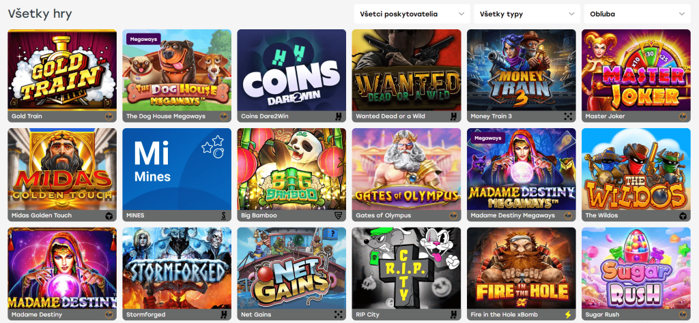Click shield provider icon on Big Bamboo
Viewport: 699px width, 323px height.
[339, 216]
